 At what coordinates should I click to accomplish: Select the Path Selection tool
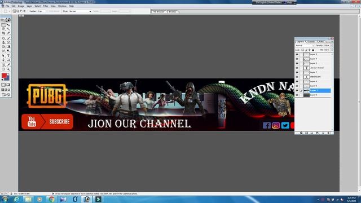3,56
